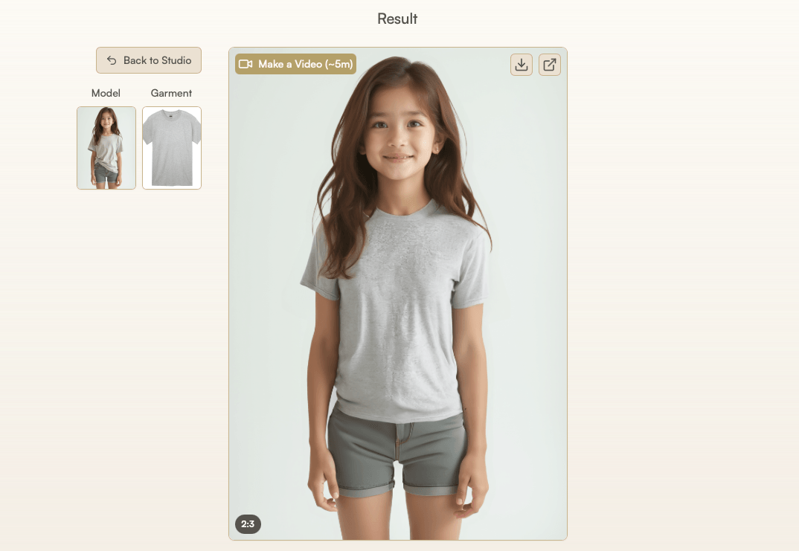Click the Garment label text
799x551 pixels.
click(171, 93)
